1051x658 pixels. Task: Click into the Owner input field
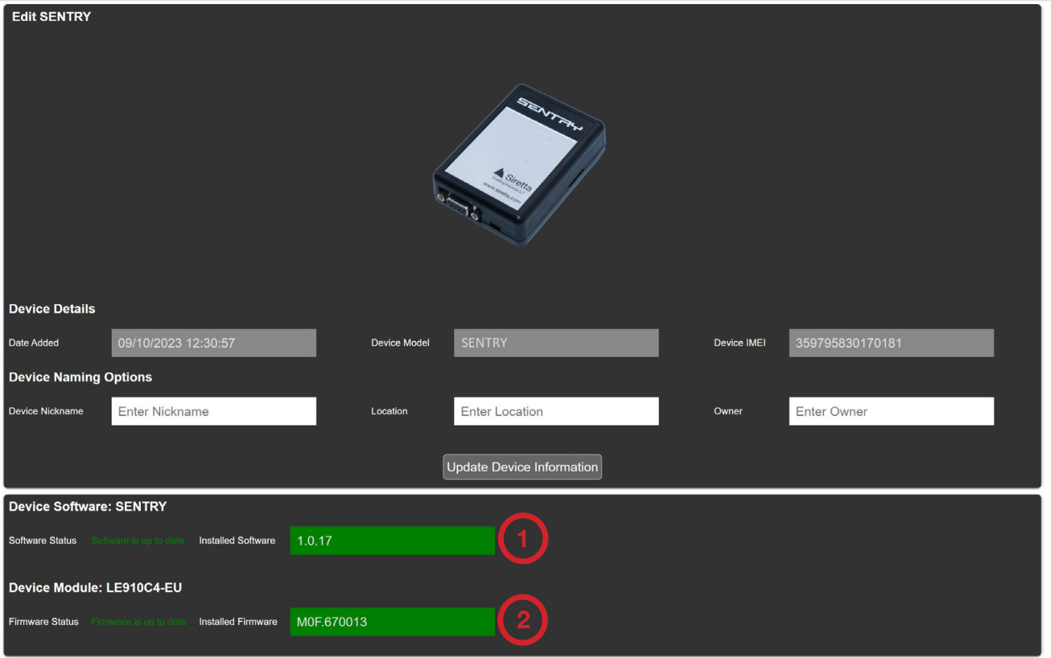[892, 411]
